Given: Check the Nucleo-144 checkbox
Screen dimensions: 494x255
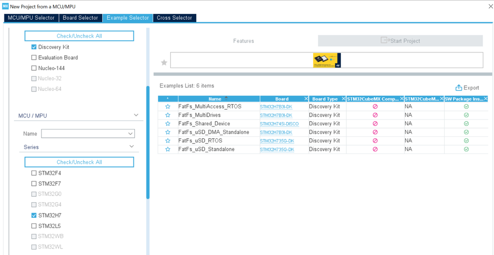Looking at the screenshot, I should [34, 68].
